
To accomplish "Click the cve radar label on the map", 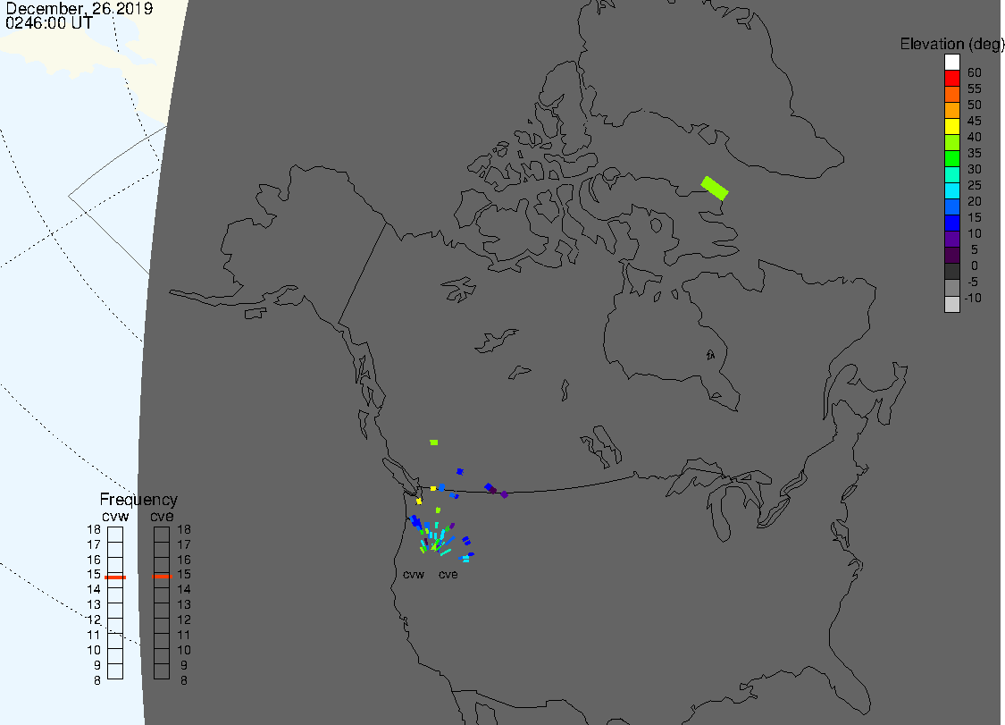I will [448, 574].
